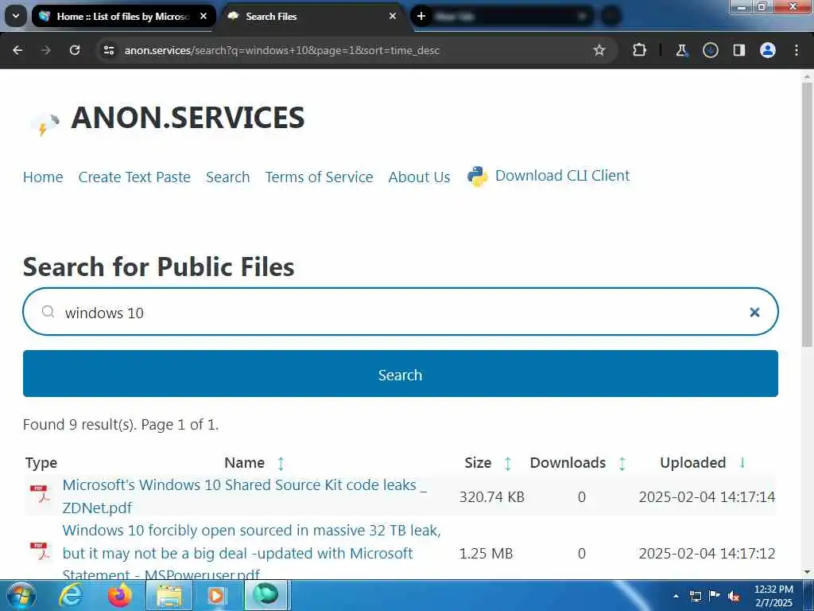This screenshot has height=611, width=814.
Task: Open Chrome Labs flask icon
Action: click(681, 50)
